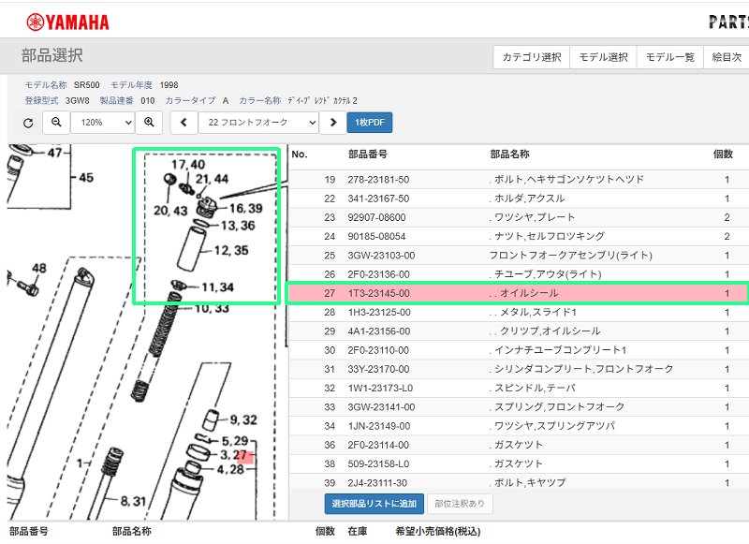Screen dimensions: 749x544
Task: Zoom in the parts diagram
Action: click(149, 123)
